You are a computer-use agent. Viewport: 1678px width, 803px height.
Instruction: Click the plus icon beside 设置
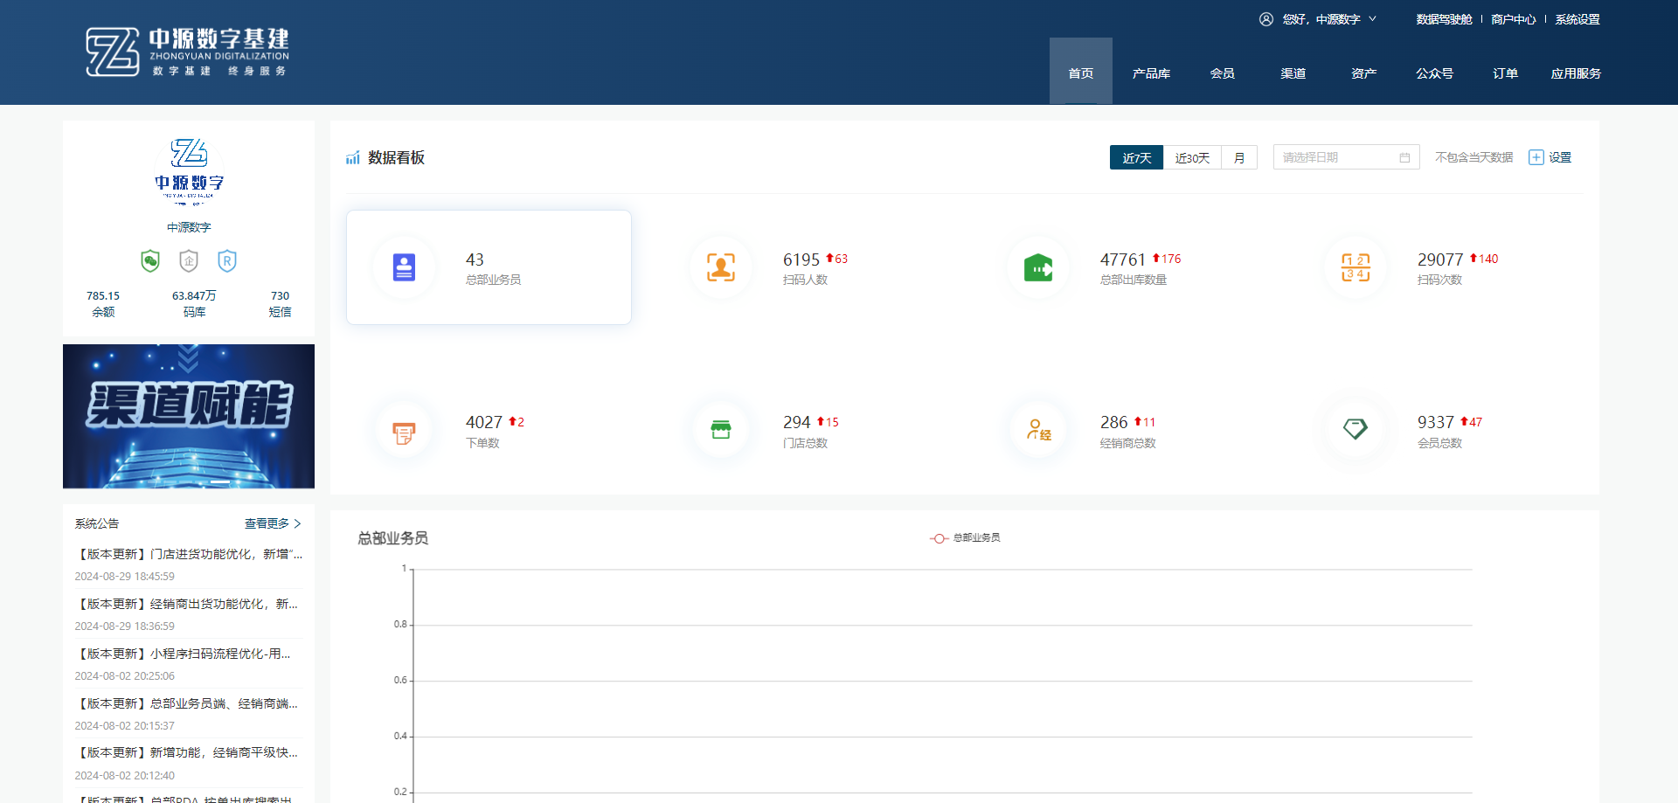[1536, 157]
